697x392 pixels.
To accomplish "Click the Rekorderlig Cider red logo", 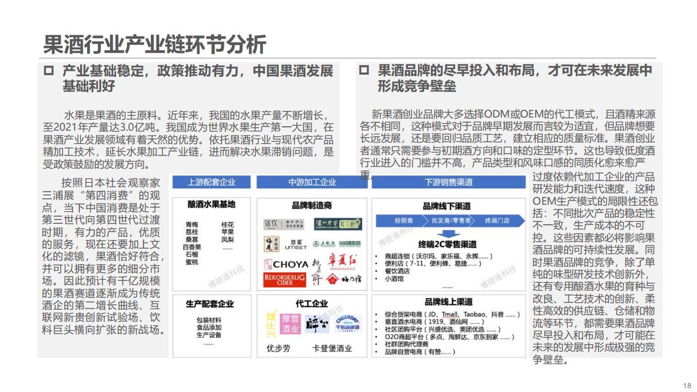I will coord(286,280).
